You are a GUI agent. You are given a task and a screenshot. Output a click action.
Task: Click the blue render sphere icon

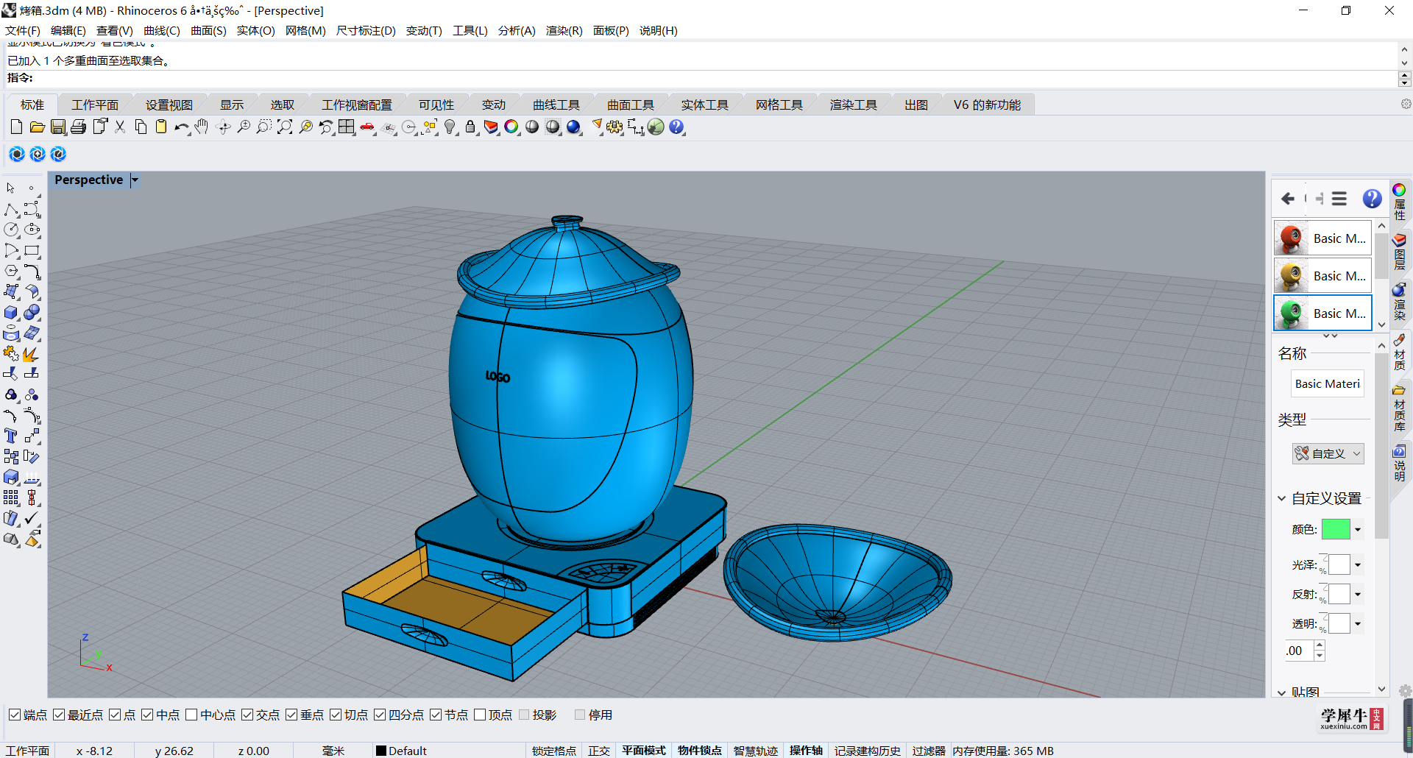click(x=574, y=127)
